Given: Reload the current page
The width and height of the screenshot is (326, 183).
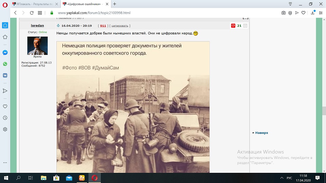Looking at the screenshot, I should [x=32, y=13].
